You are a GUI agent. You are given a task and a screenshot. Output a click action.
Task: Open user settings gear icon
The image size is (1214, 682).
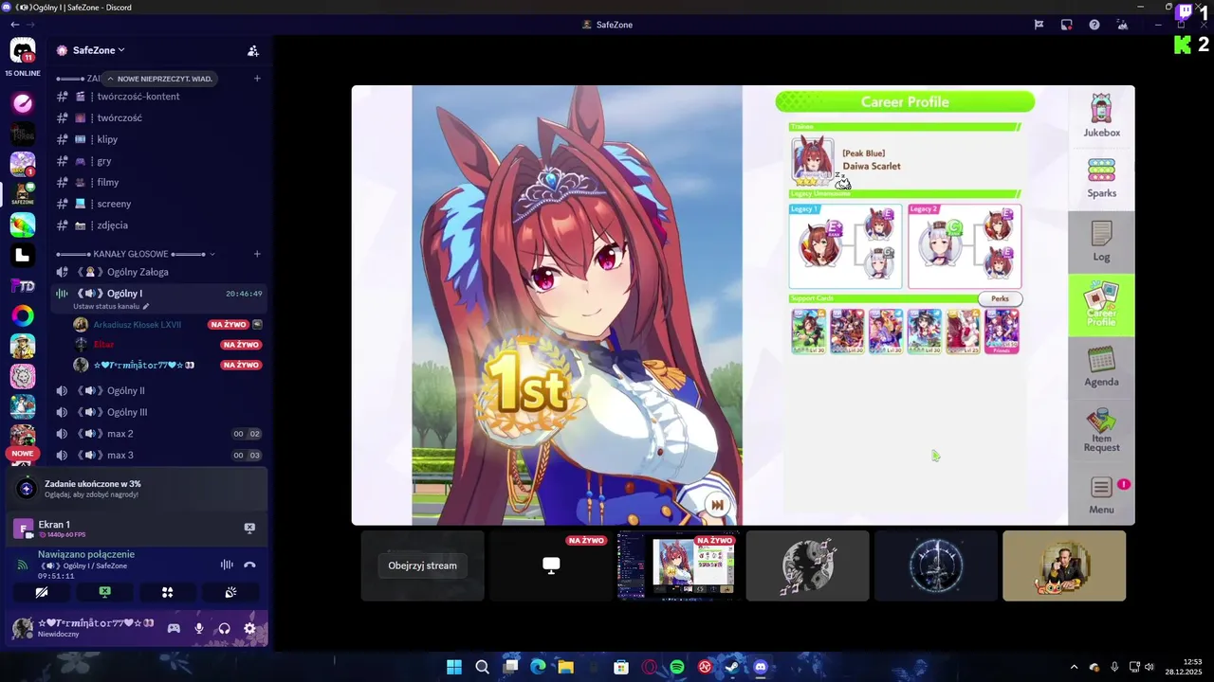click(x=249, y=628)
